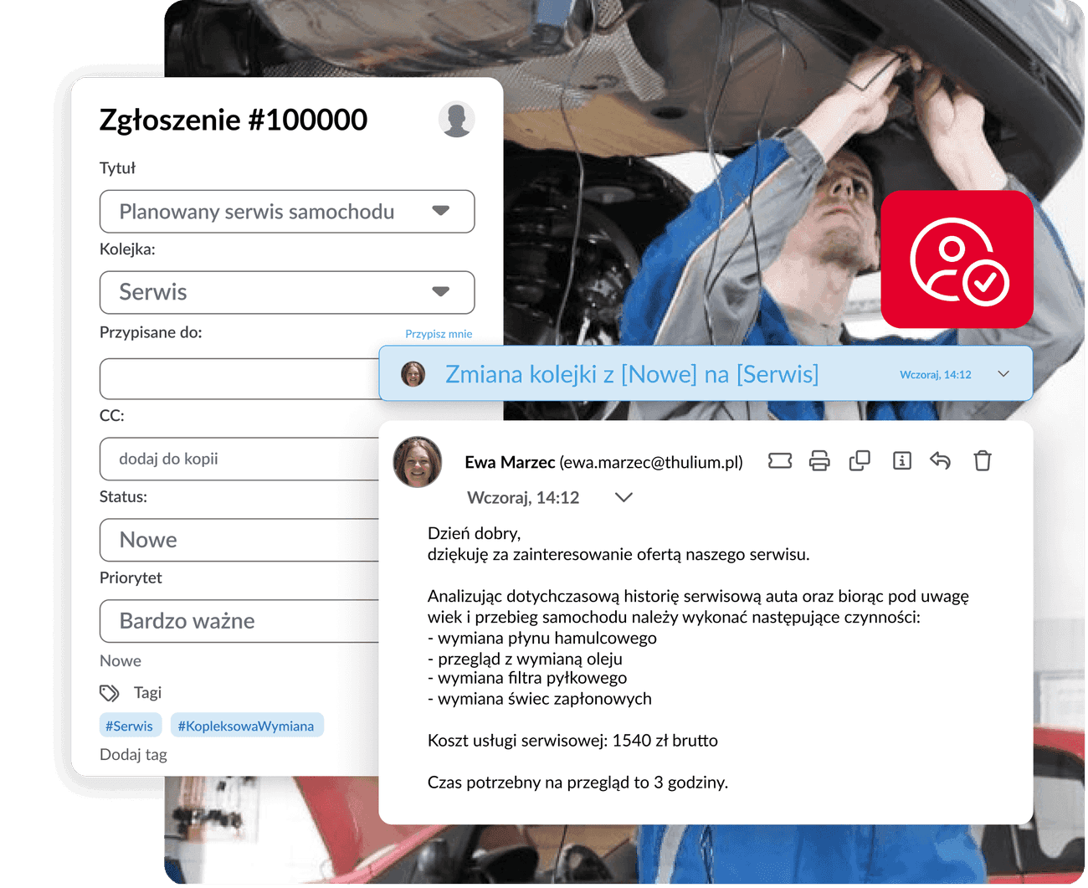Click Ewa Marzec's profile photo in the message
1088x888 pixels.
(x=418, y=462)
